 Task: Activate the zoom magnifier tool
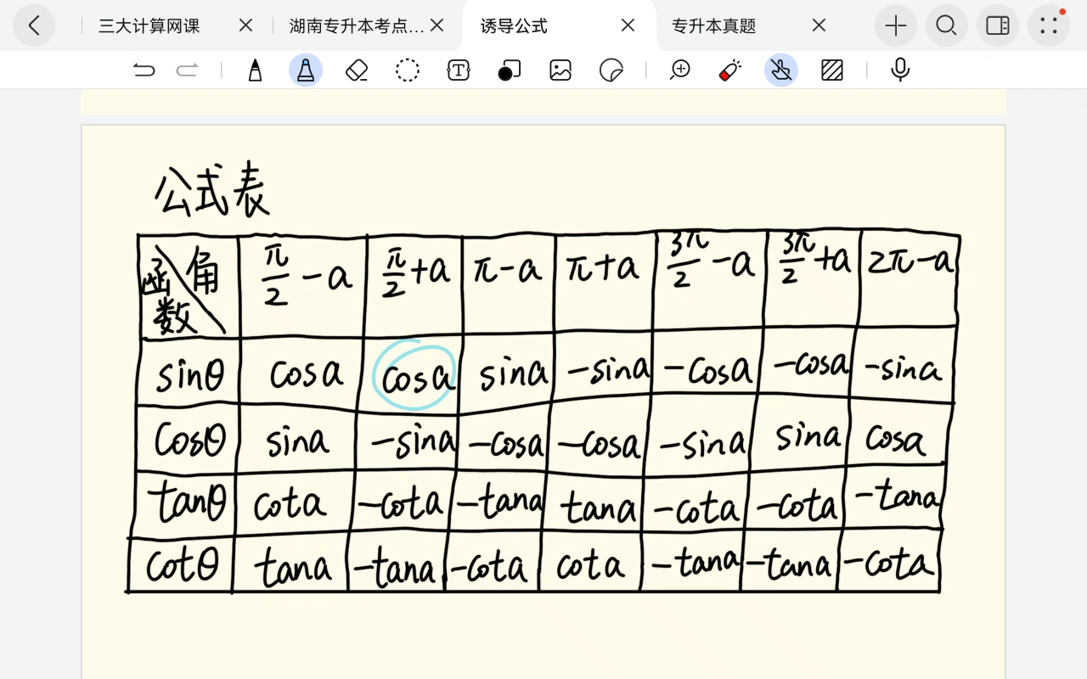(679, 70)
